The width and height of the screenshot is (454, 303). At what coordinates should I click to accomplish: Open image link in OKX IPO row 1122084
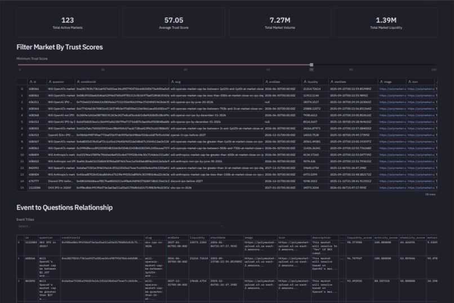[x=392, y=188]
